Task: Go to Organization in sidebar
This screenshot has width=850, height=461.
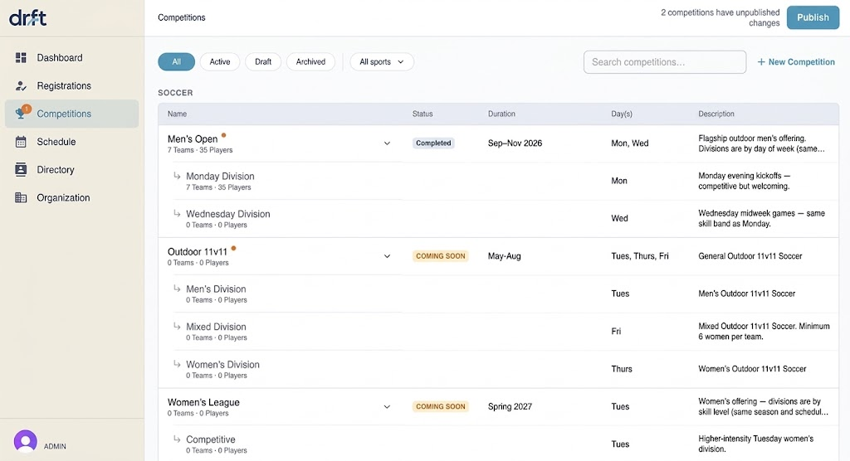Action: [71, 197]
